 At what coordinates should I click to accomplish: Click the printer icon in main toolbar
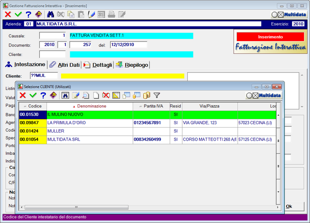click(x=112, y=14)
